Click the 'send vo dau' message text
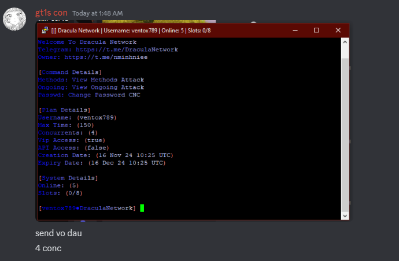399x261 pixels. tap(57, 233)
